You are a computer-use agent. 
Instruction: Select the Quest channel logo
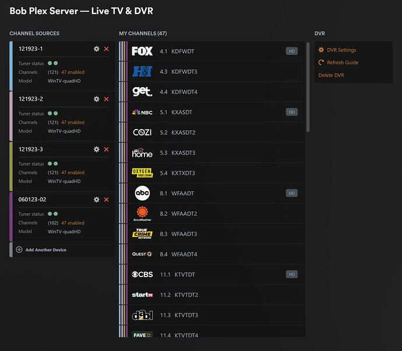142,254
